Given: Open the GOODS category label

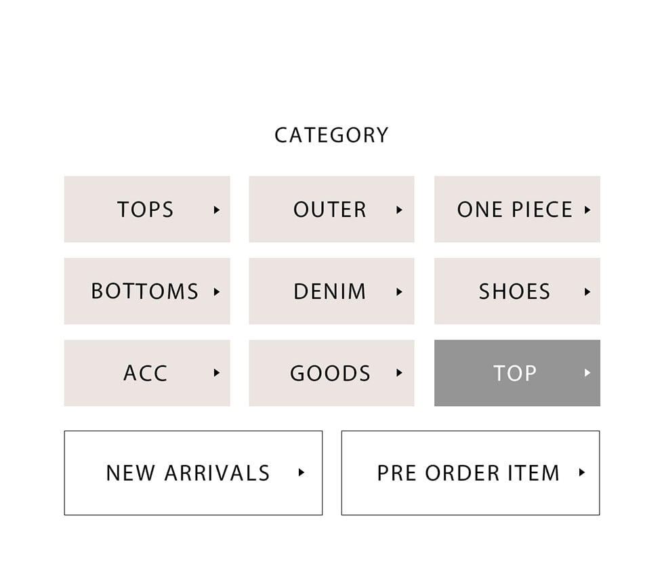Looking at the screenshot, I should click(x=330, y=374).
